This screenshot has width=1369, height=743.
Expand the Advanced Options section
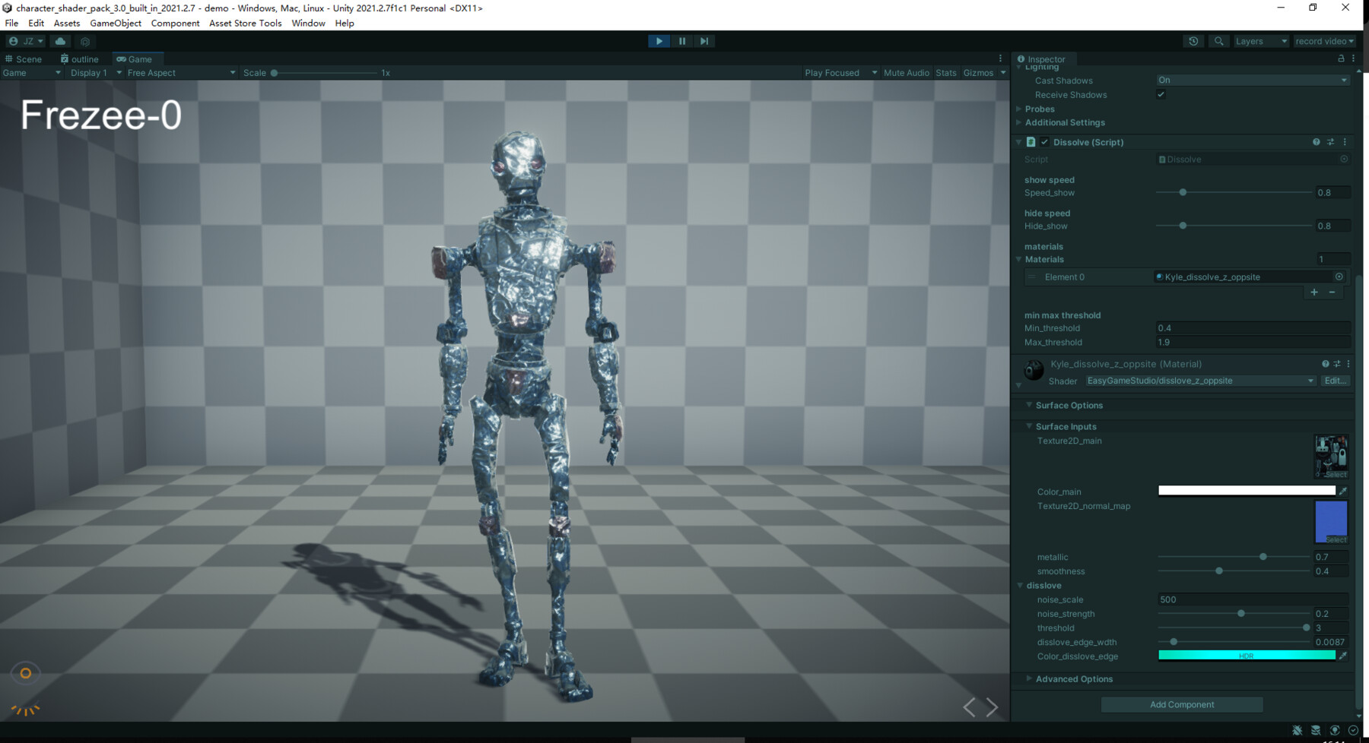point(1074,678)
